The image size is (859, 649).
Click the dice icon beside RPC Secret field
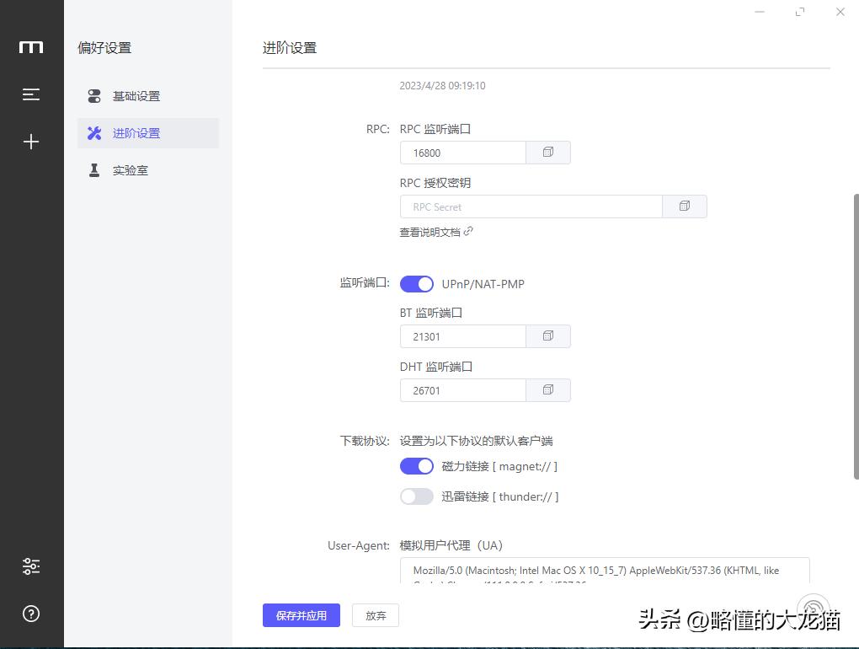coord(686,206)
